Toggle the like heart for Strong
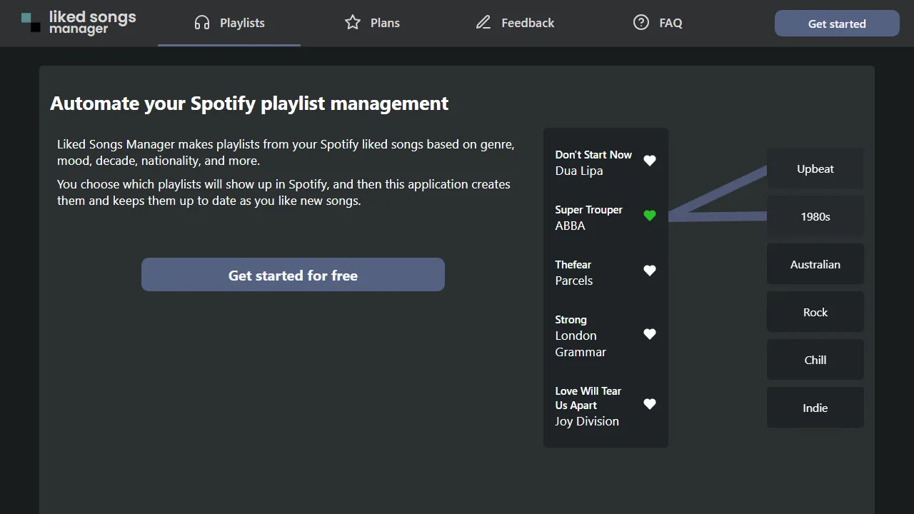Viewport: 914px width, 514px height. coord(649,333)
